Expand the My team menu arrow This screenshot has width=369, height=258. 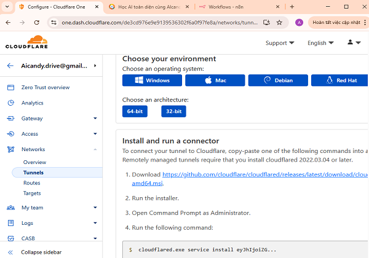(x=95, y=208)
